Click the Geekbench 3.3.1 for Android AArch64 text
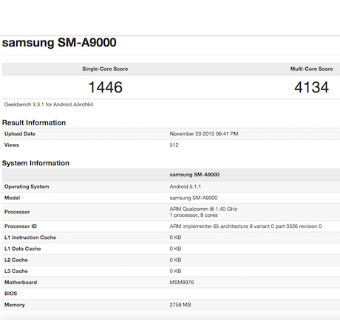Viewport: 340px width, 332px height. point(49,105)
